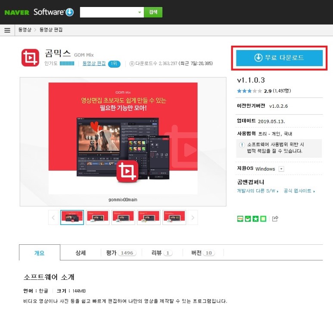Click the 프리 - 개인, 국내 usage text

[275, 134]
